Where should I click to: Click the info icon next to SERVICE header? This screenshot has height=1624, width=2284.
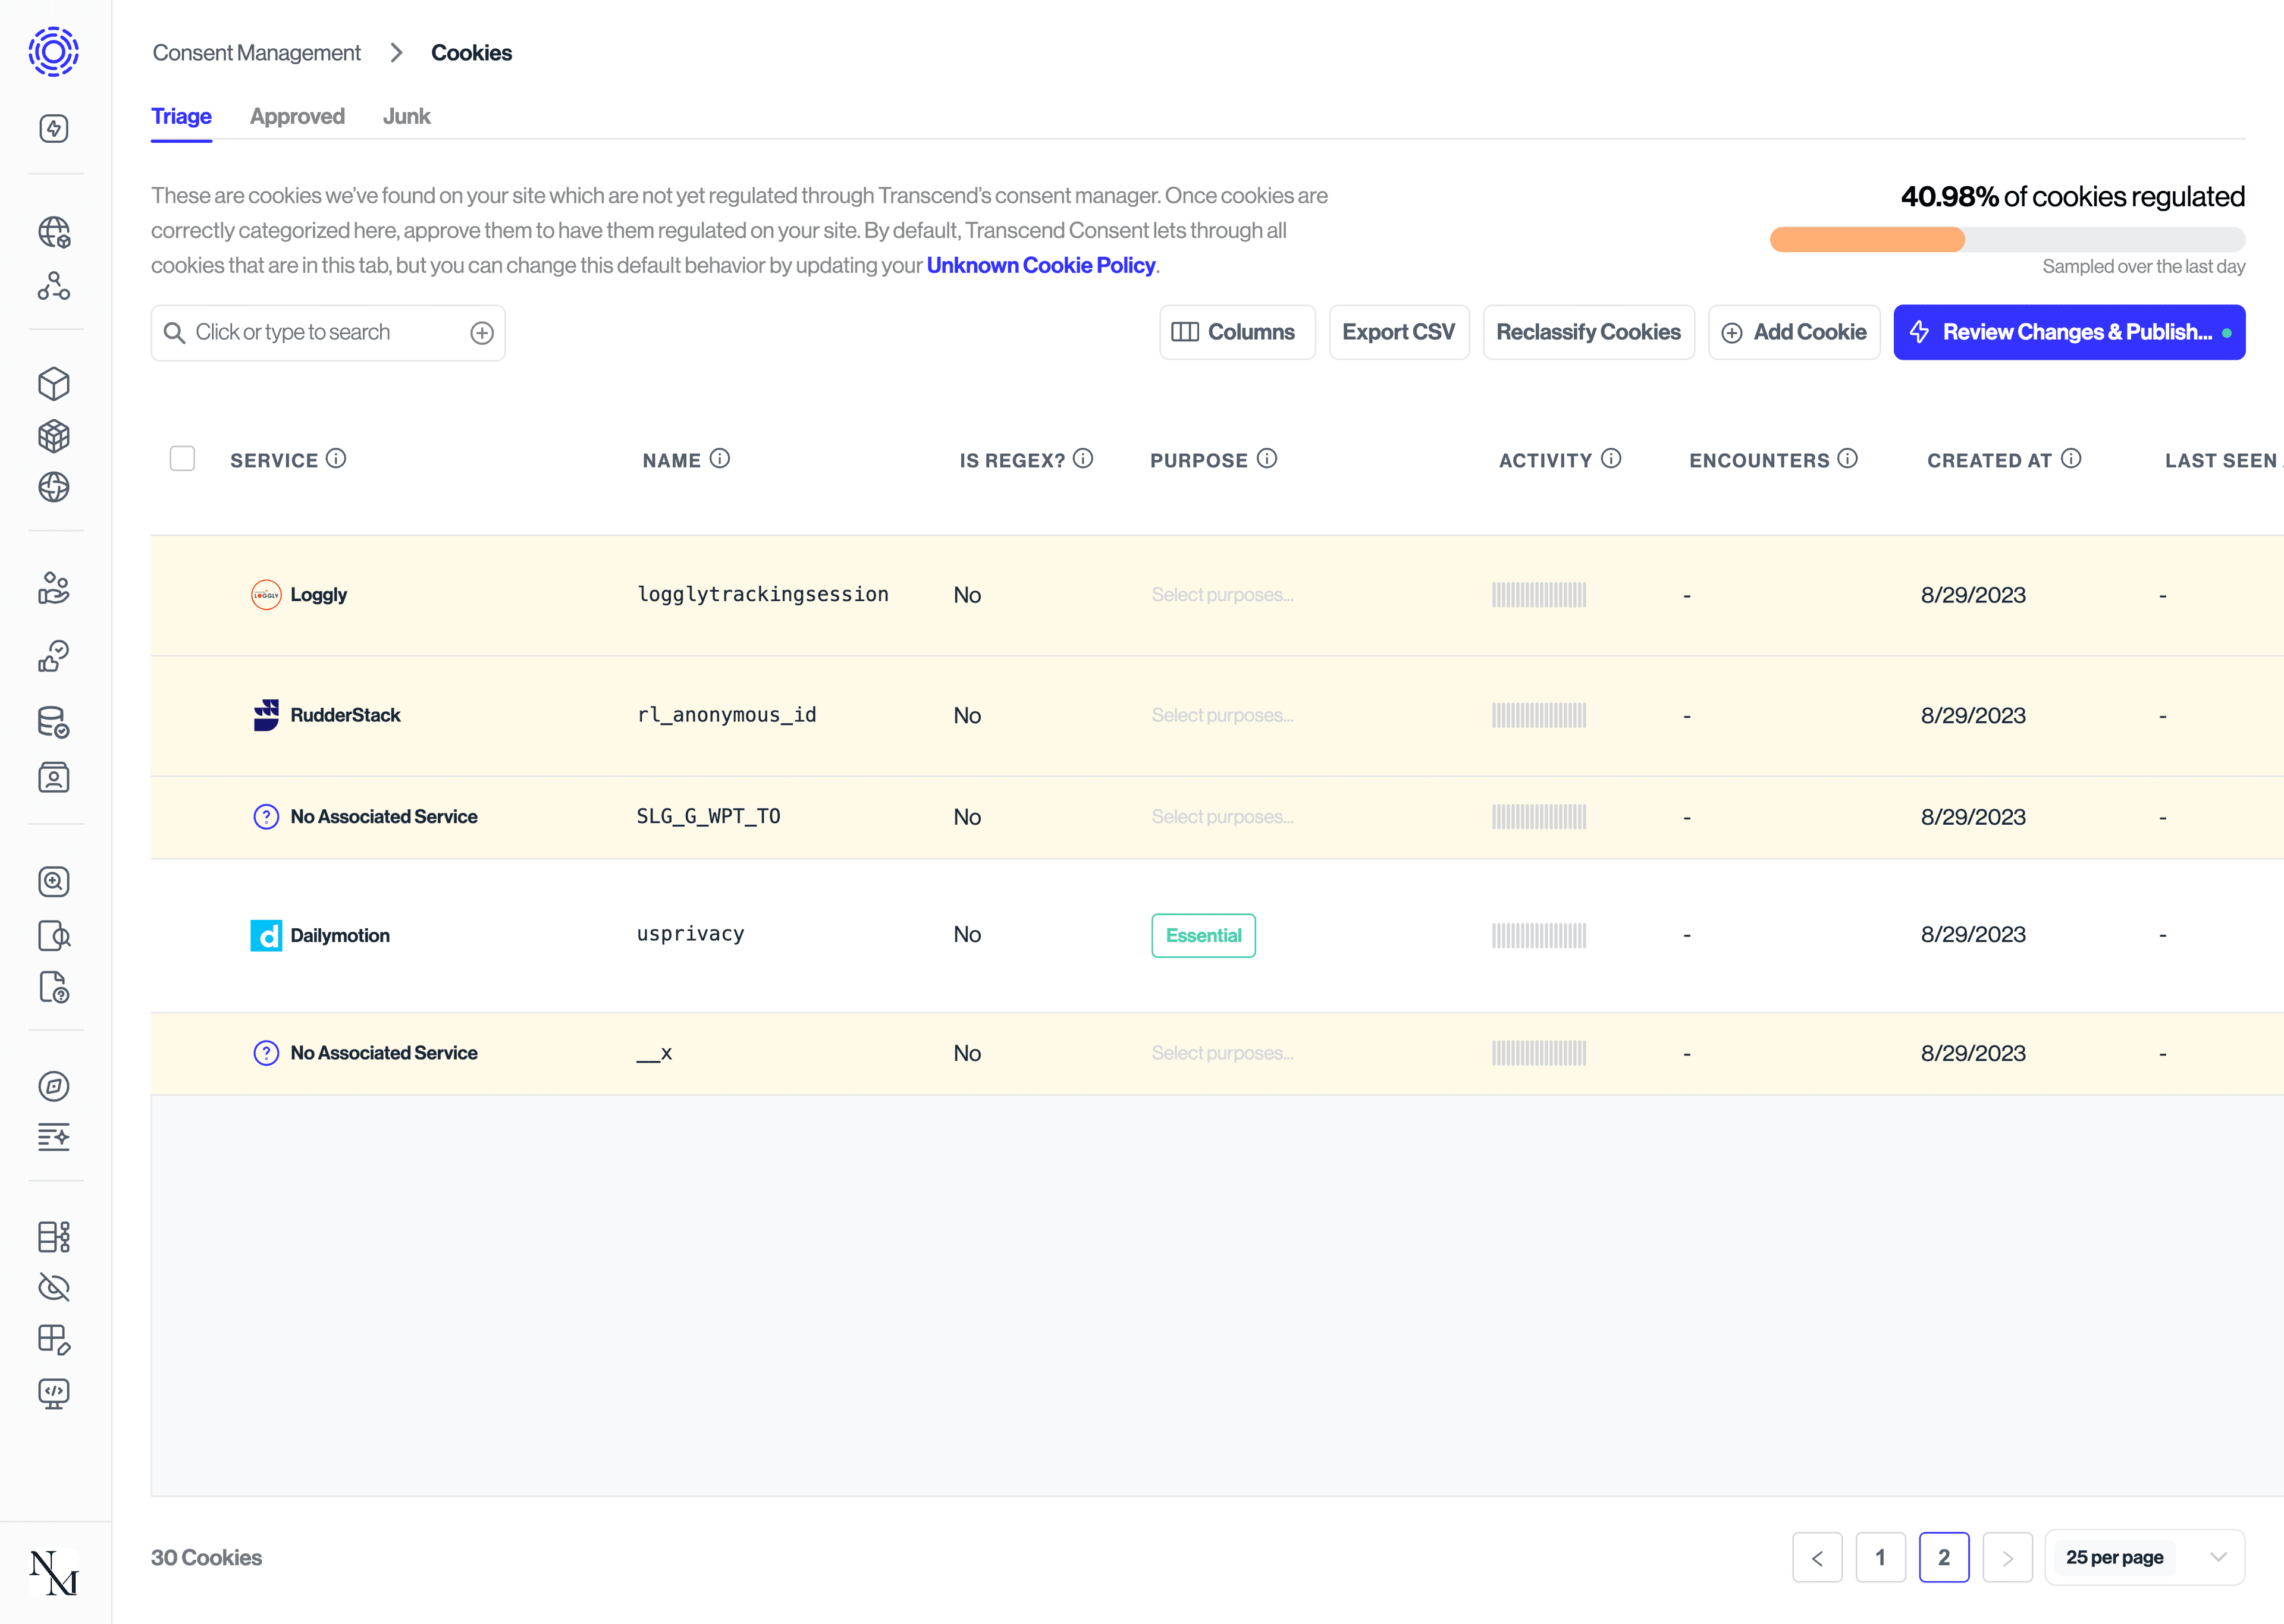pos(337,459)
